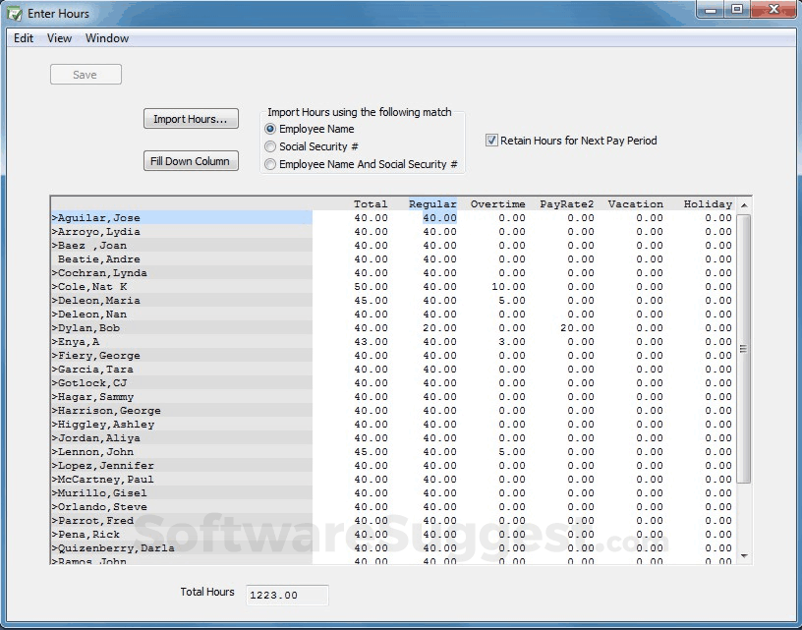Image resolution: width=802 pixels, height=630 pixels.
Task: Click the Overtime column header
Action: [x=497, y=203]
